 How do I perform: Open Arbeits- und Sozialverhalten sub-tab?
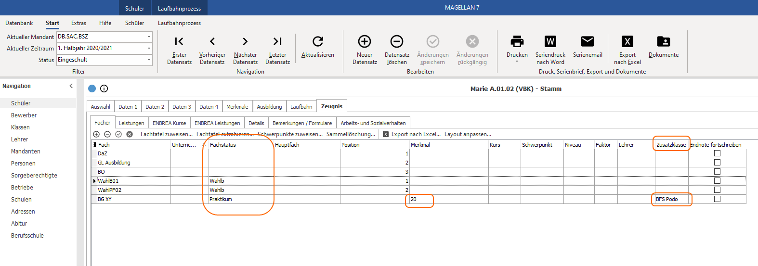[373, 123]
